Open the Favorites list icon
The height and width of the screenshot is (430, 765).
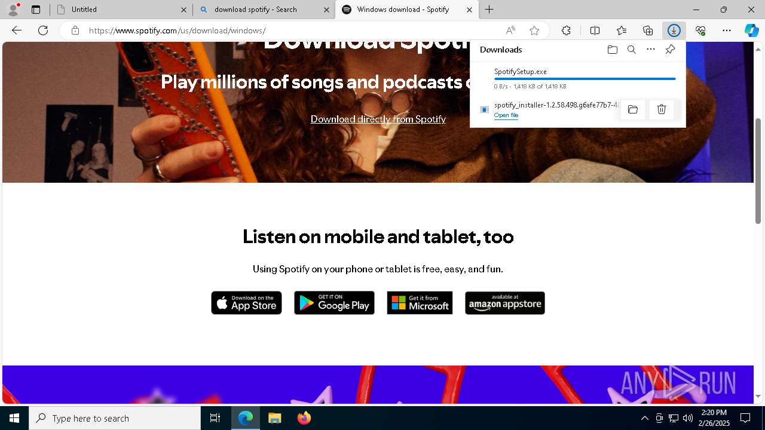point(622,30)
